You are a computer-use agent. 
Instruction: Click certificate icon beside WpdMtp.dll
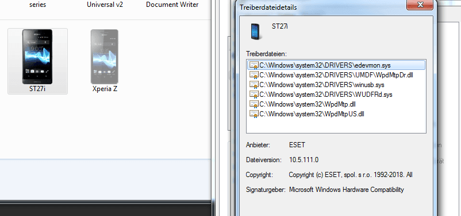[x=253, y=104]
